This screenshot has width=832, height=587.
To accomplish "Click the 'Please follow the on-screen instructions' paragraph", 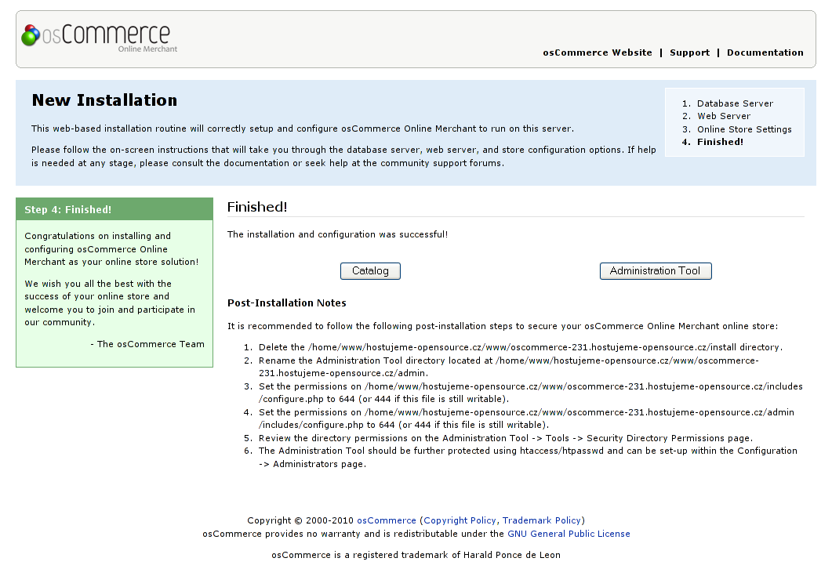I will click(x=343, y=157).
